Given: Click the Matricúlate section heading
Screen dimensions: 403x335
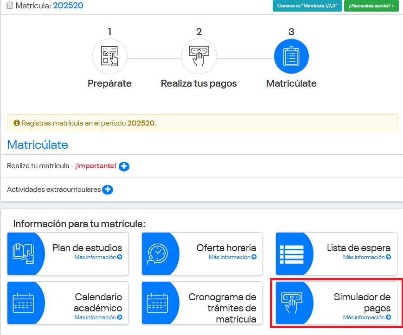Looking at the screenshot, I should [38, 145].
